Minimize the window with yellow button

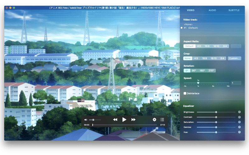point(10,7)
